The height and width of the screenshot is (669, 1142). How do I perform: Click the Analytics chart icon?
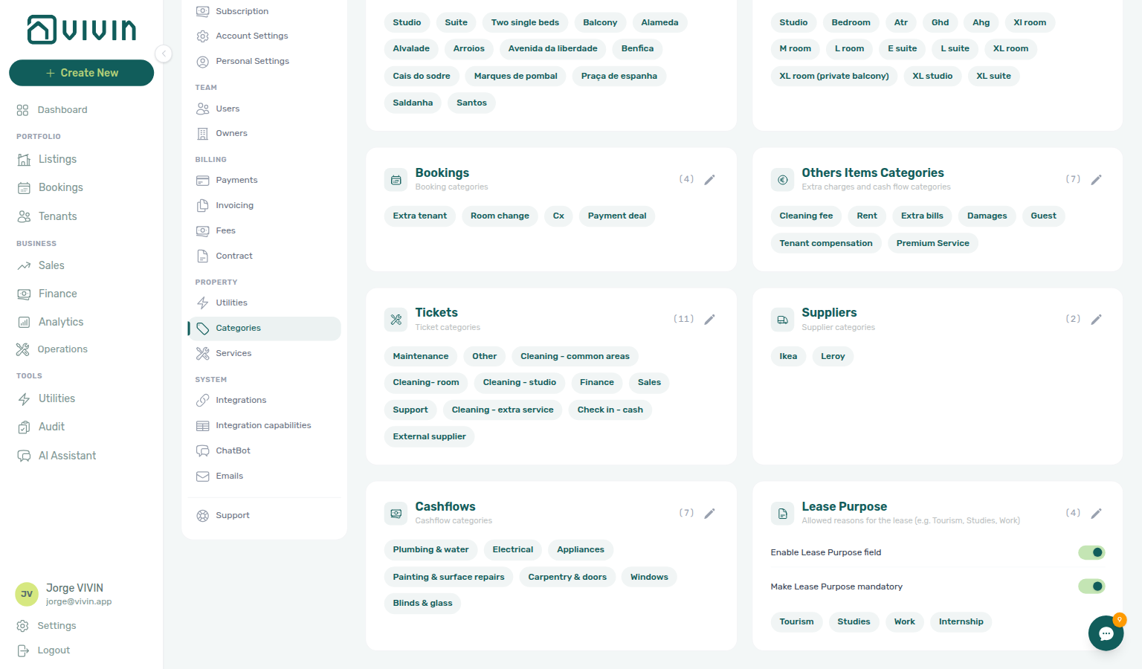click(x=24, y=322)
